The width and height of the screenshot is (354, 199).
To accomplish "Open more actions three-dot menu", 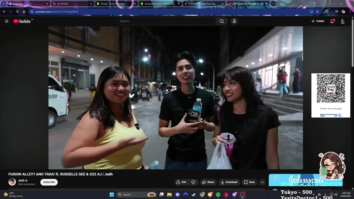I will tap(262, 182).
